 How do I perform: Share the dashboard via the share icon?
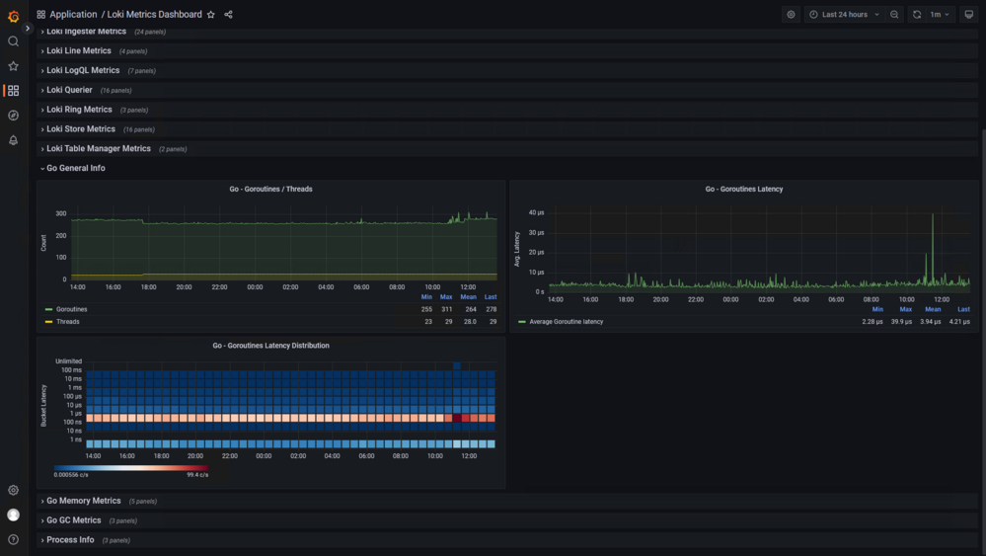pyautogui.click(x=228, y=15)
